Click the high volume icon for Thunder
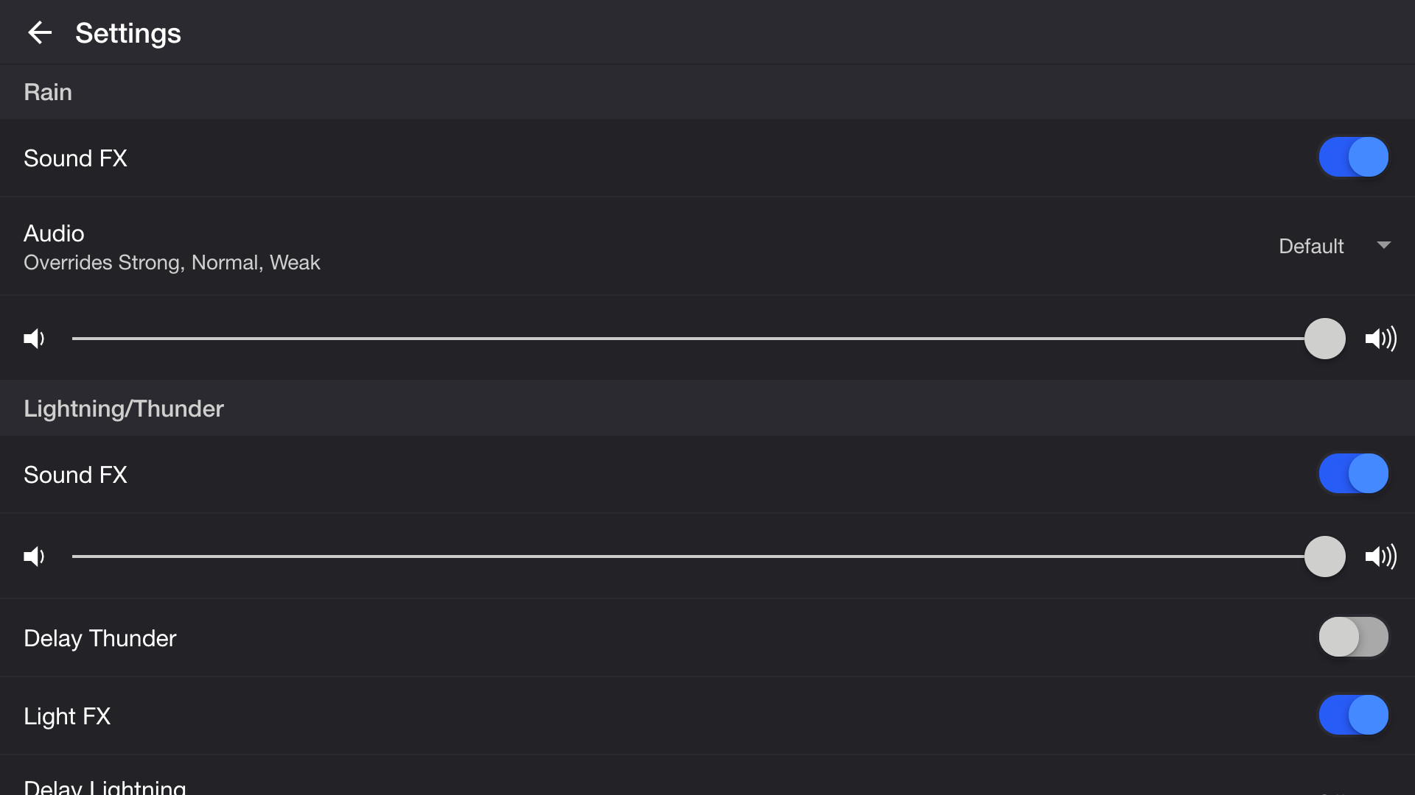This screenshot has width=1415, height=795. tap(1380, 556)
